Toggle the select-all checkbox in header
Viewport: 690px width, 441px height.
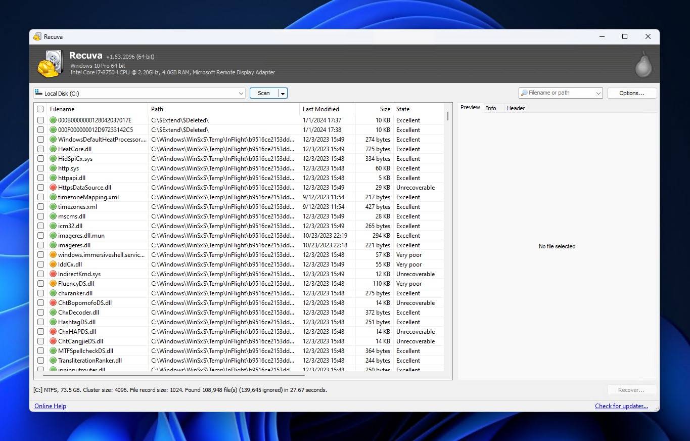pos(40,109)
